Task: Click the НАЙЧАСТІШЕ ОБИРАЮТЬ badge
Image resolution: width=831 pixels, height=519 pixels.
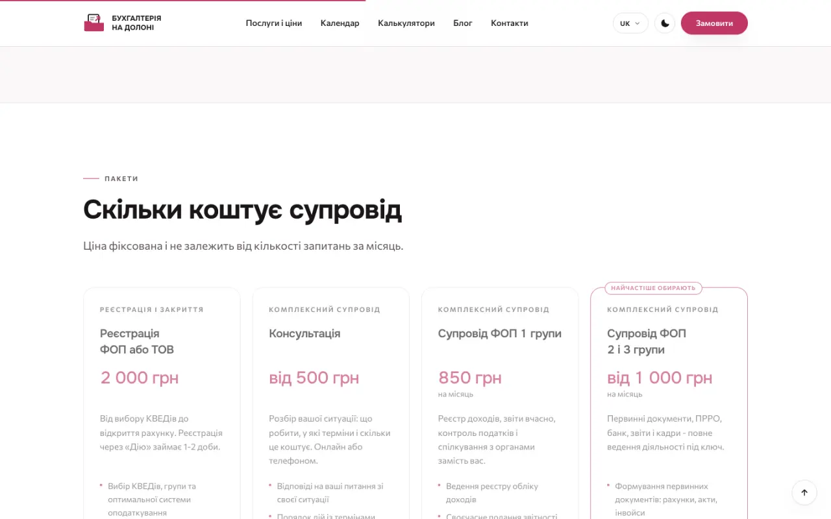Action: pos(653,288)
